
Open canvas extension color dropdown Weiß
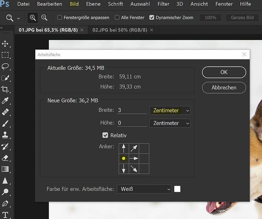(144, 189)
